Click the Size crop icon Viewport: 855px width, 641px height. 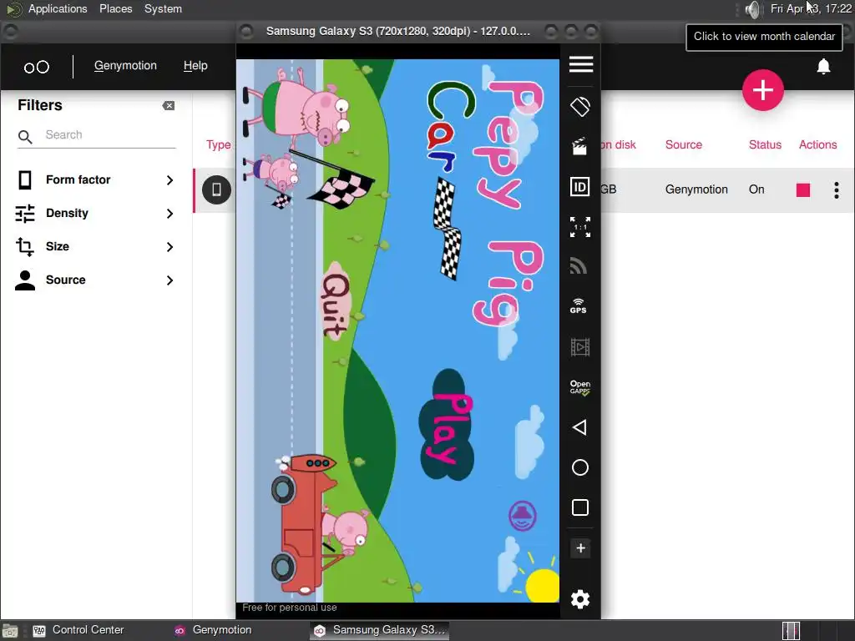(24, 246)
